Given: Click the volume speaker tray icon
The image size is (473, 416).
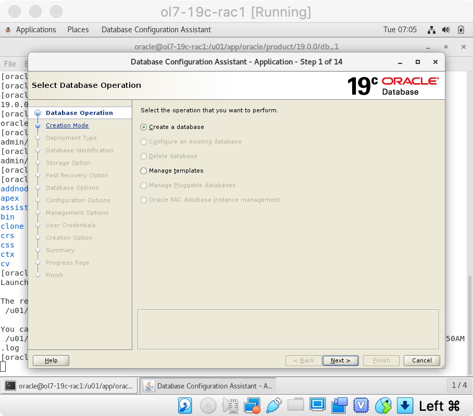Looking at the screenshot, I should coord(446,30).
